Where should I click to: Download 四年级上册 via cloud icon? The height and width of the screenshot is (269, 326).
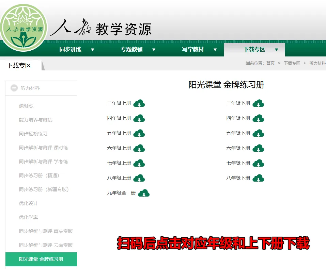(x=139, y=118)
